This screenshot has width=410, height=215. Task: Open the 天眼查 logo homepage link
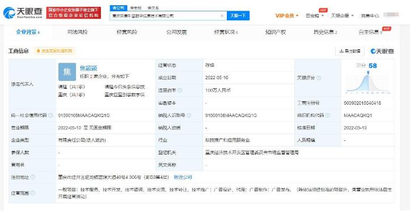coord(23,12)
